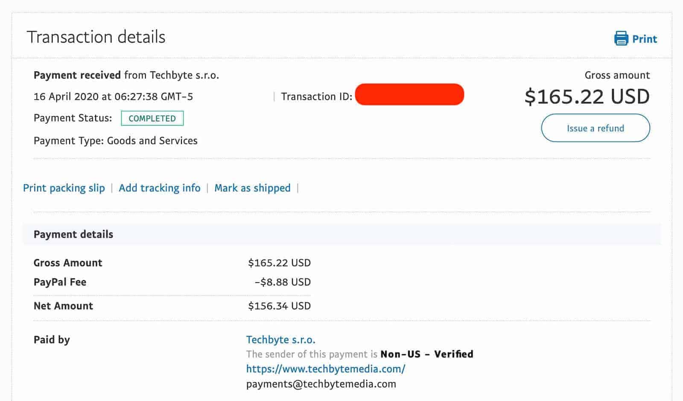Click the payments@techbytemedia.com email address
This screenshot has height=401, width=683.
click(x=321, y=383)
